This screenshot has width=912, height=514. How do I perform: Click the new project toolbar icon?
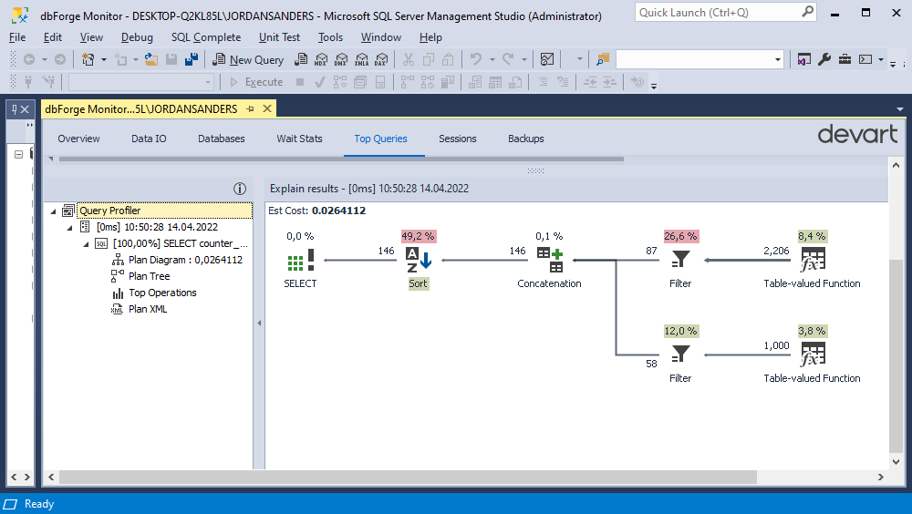(88, 59)
